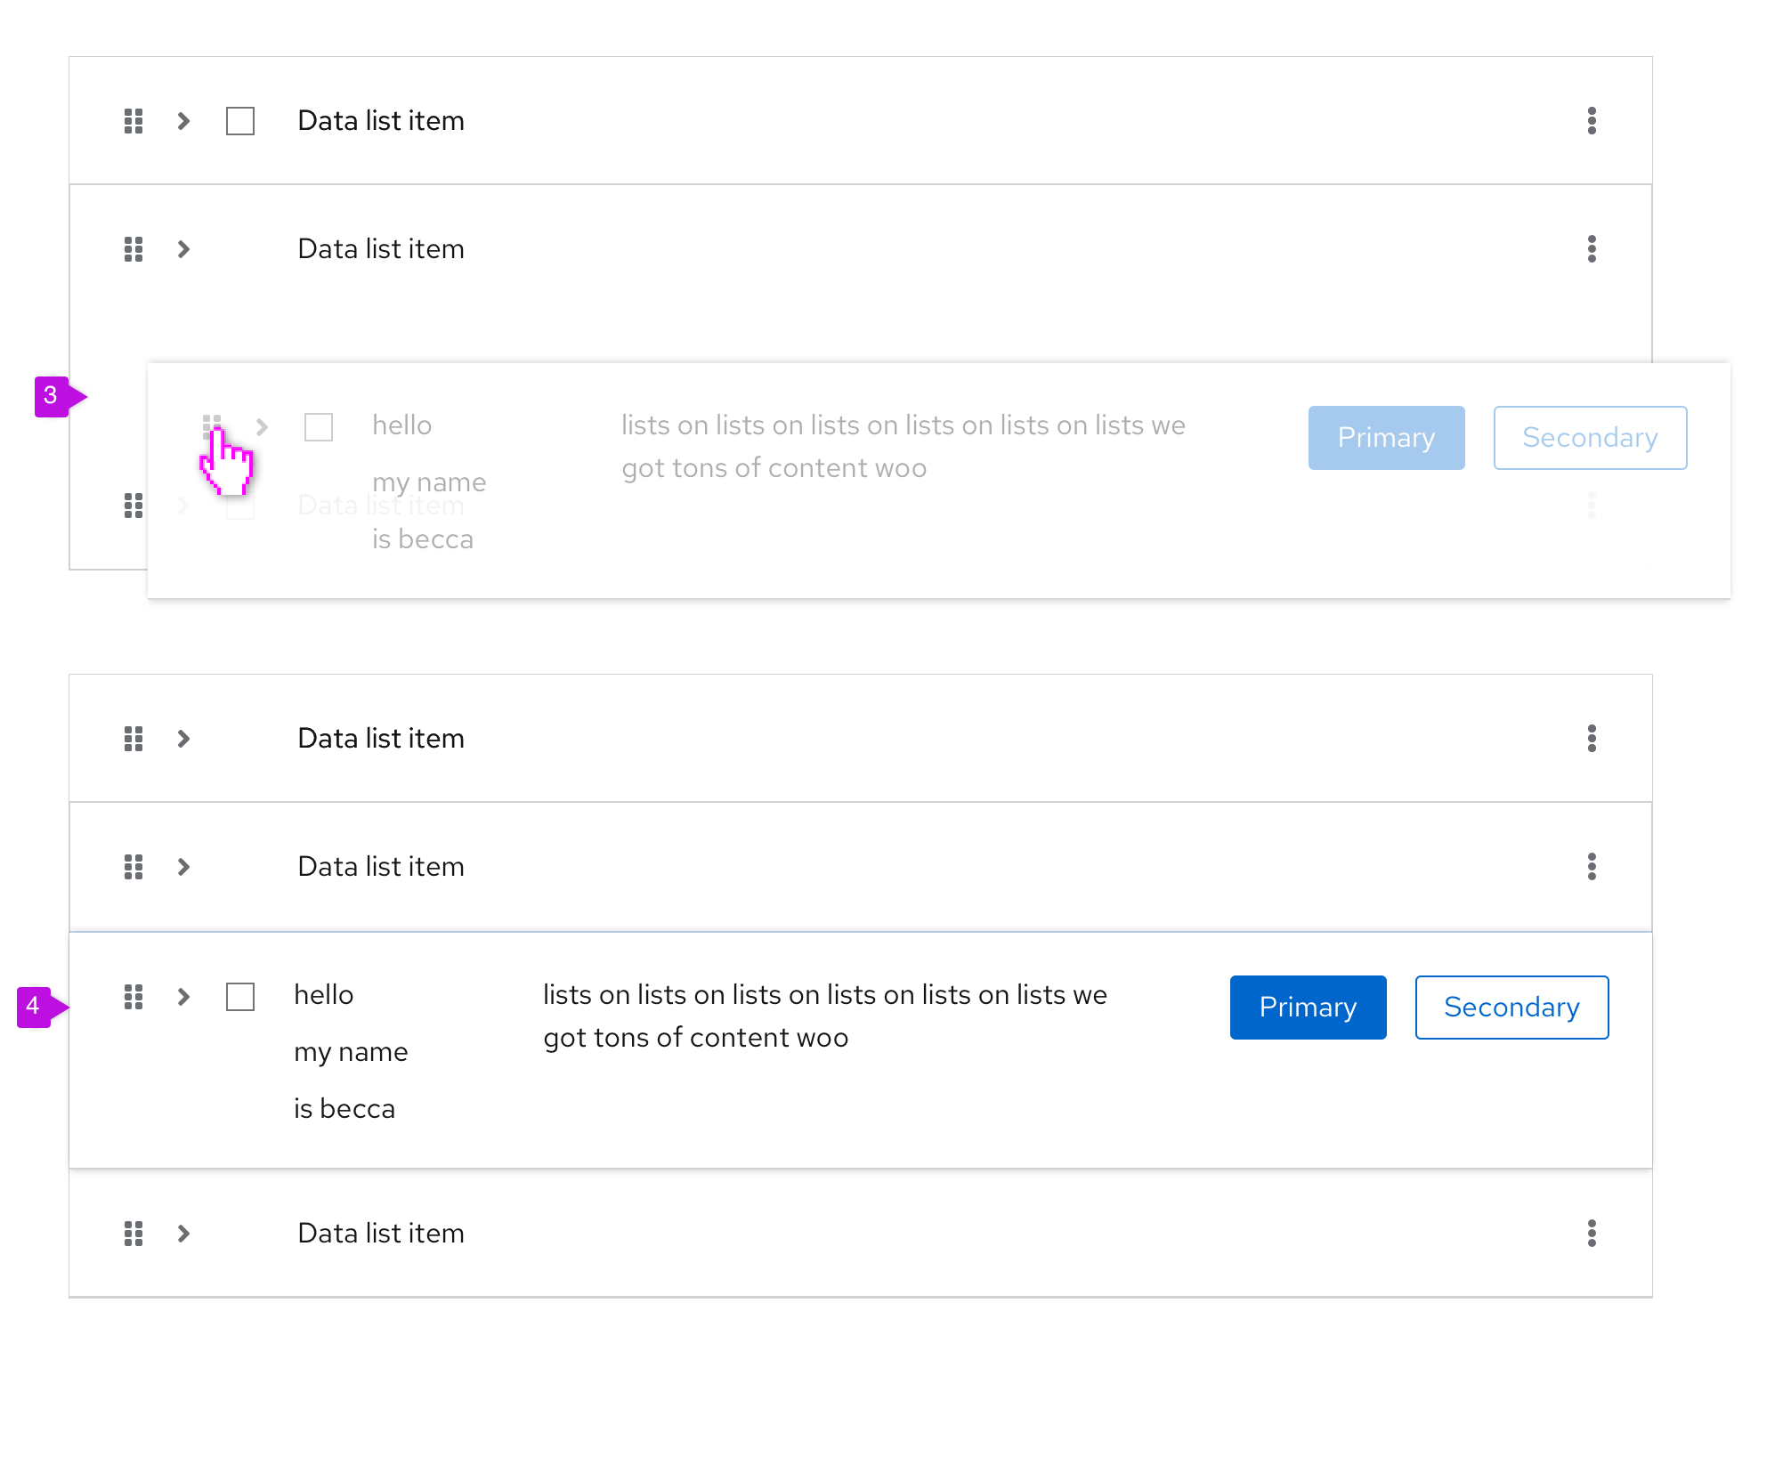Click the drag handle of the upper list's second row
This screenshot has width=1791, height=1465.
tap(134, 249)
